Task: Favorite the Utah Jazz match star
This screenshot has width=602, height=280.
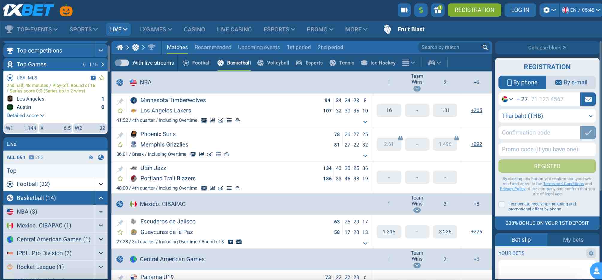Action: pos(120,178)
